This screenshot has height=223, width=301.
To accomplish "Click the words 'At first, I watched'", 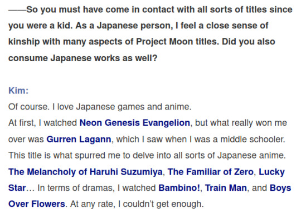I will pos(42,123).
